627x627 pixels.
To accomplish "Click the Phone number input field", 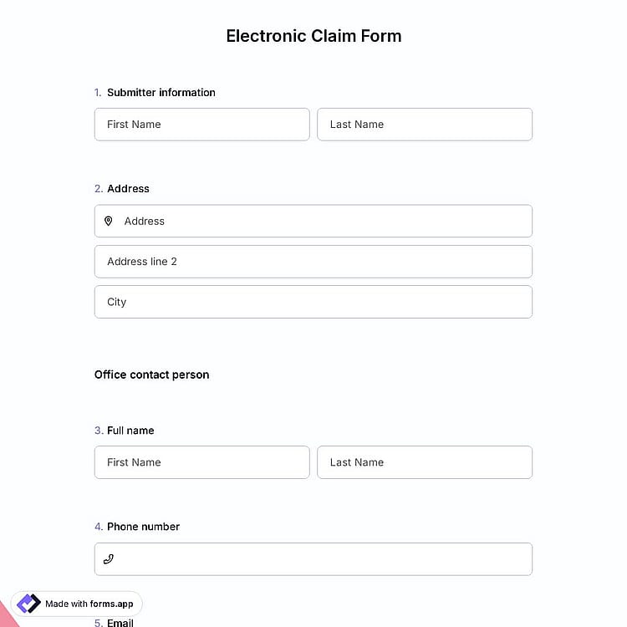I will coord(313,559).
